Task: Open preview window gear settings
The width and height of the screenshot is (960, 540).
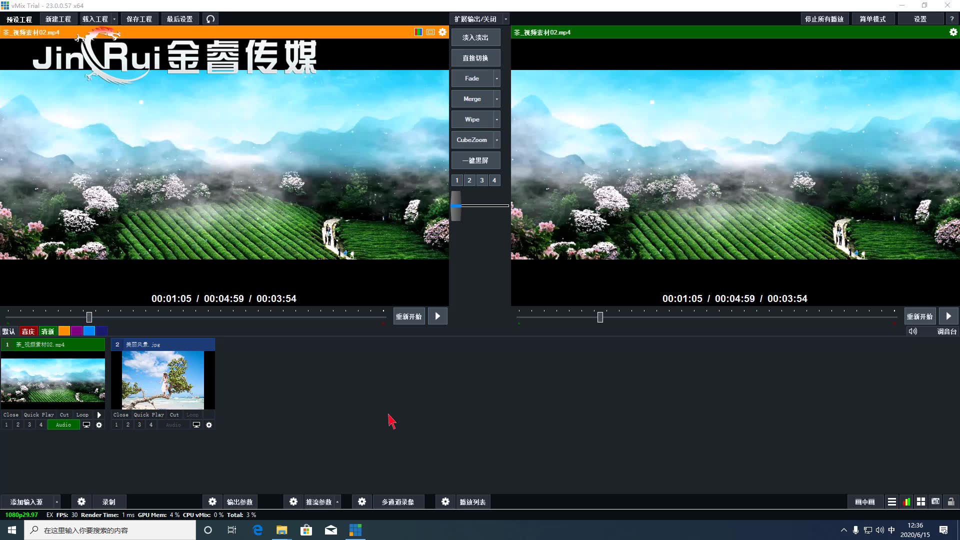Action: point(442,32)
